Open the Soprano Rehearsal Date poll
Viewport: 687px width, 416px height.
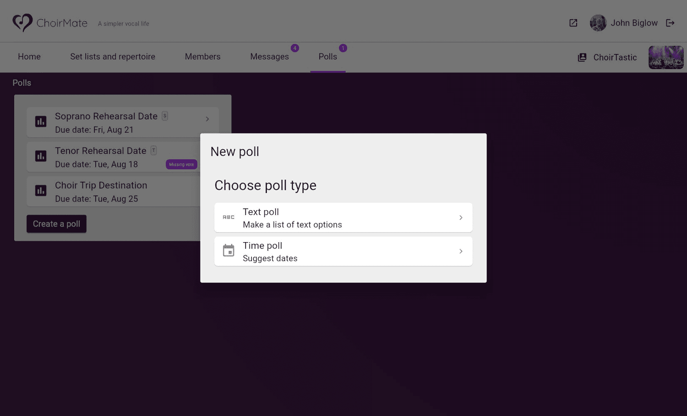tap(123, 122)
